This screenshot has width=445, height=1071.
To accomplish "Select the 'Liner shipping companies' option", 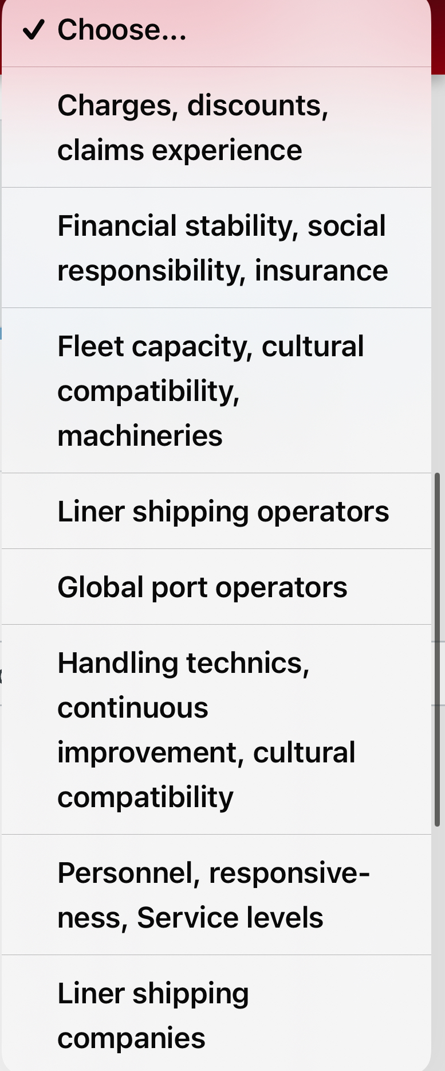I will click(x=216, y=1013).
